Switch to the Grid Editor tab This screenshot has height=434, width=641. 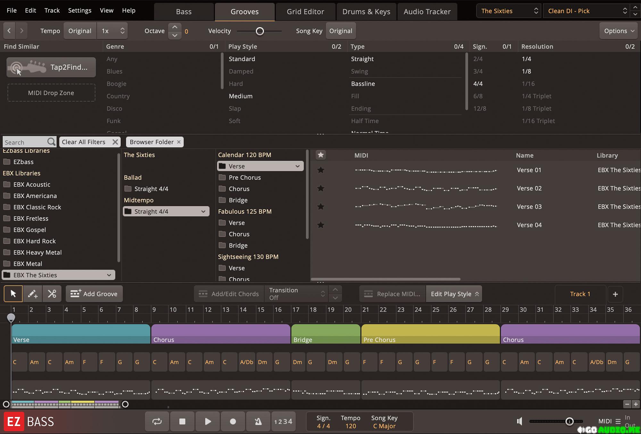click(x=305, y=12)
